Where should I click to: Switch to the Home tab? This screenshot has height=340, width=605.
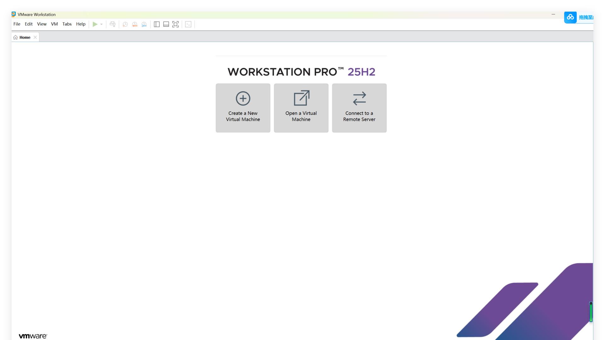(25, 37)
